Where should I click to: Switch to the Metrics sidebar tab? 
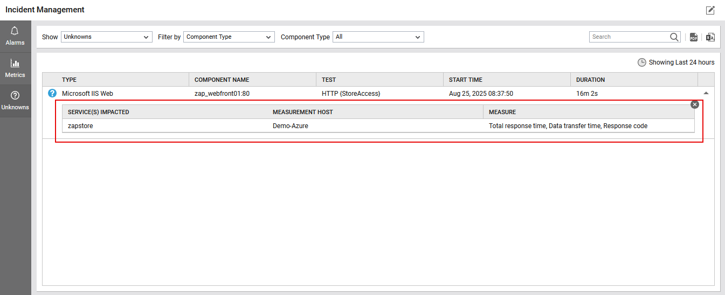15,68
